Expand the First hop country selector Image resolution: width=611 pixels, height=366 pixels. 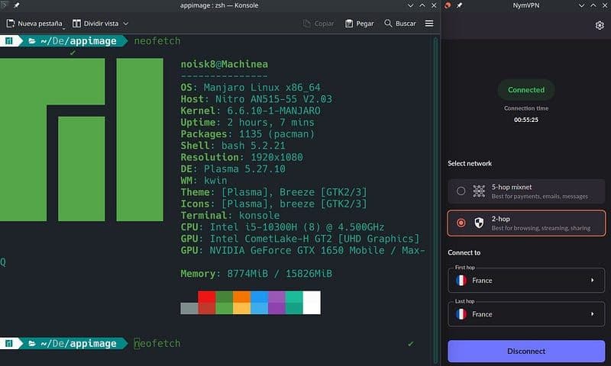(592, 281)
